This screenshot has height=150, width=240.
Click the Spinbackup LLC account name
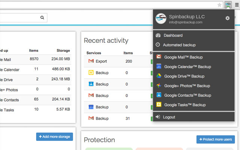[187, 16]
